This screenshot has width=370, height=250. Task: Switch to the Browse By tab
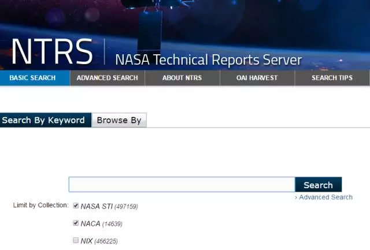(x=119, y=120)
